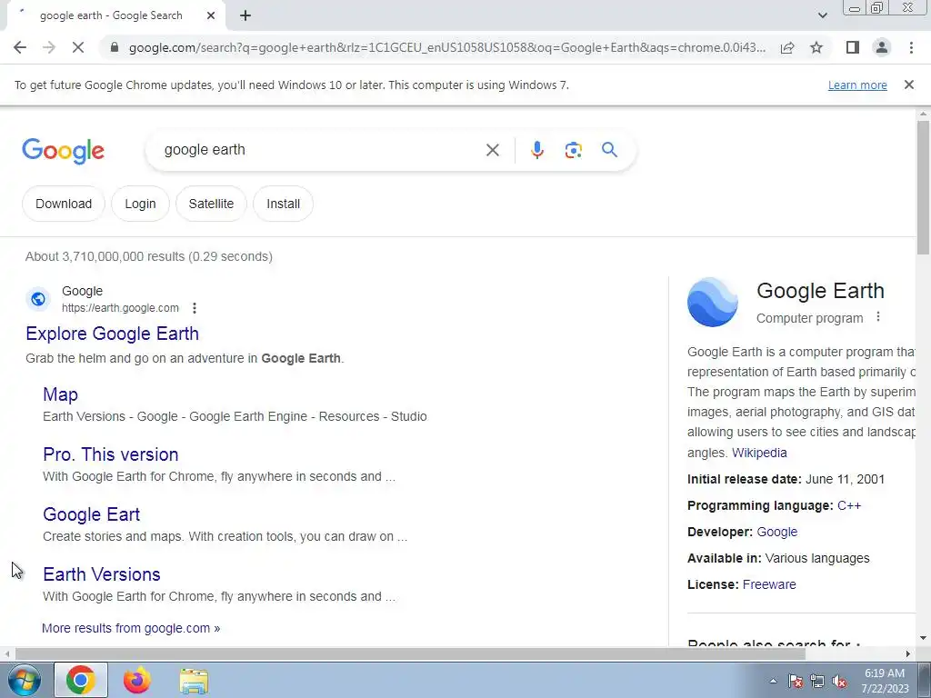This screenshot has height=698, width=931.
Task: Open Explore Google Earth result
Action: click(x=112, y=334)
